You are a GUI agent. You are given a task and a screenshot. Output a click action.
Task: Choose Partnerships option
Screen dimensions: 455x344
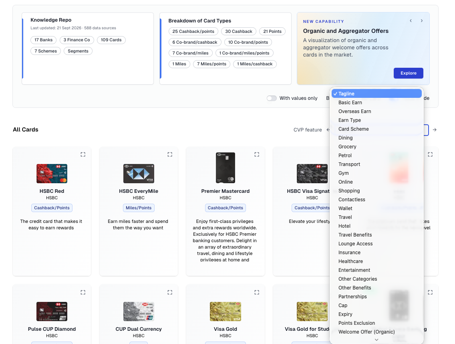pos(376,297)
